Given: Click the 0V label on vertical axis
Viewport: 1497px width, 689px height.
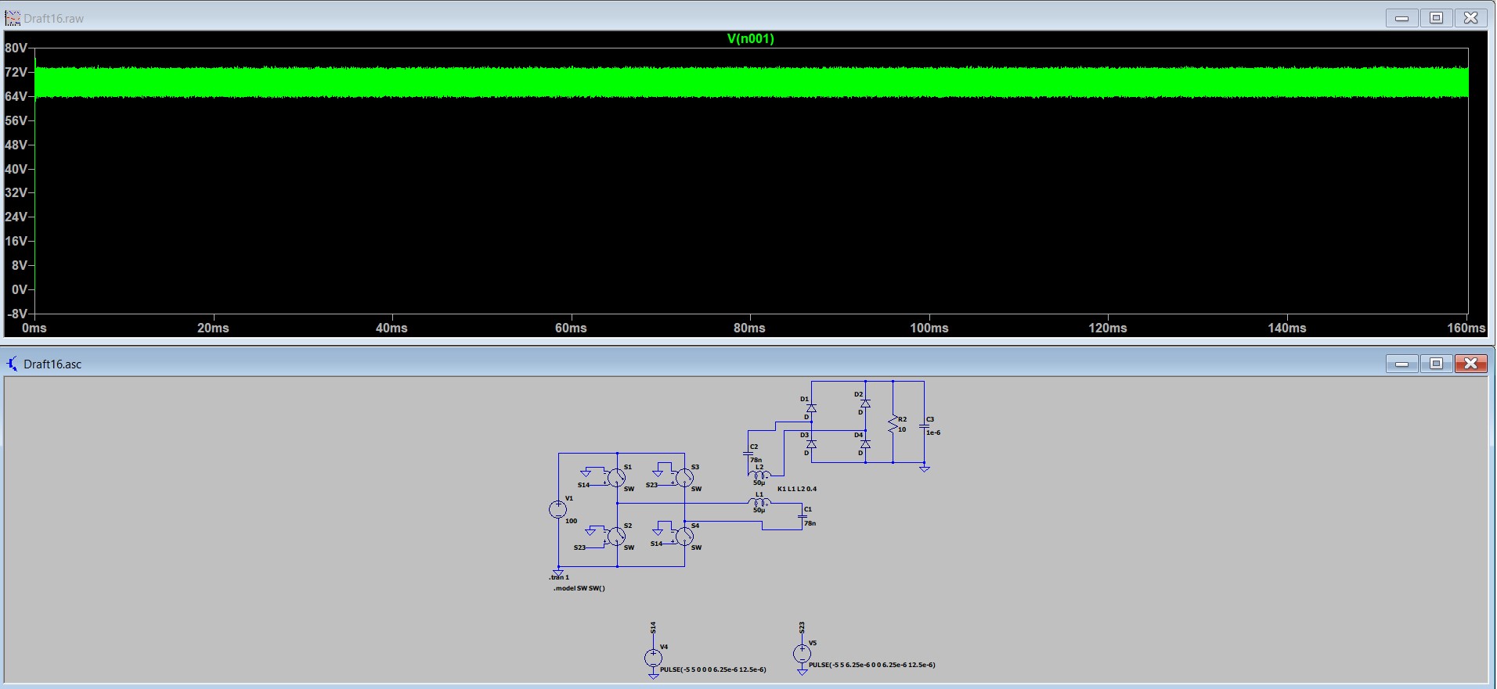Looking at the screenshot, I should click(x=20, y=289).
